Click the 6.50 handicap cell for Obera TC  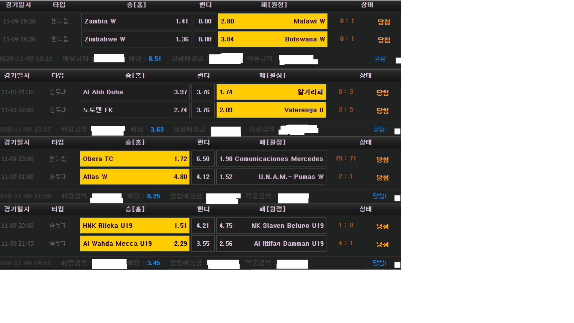click(x=203, y=159)
